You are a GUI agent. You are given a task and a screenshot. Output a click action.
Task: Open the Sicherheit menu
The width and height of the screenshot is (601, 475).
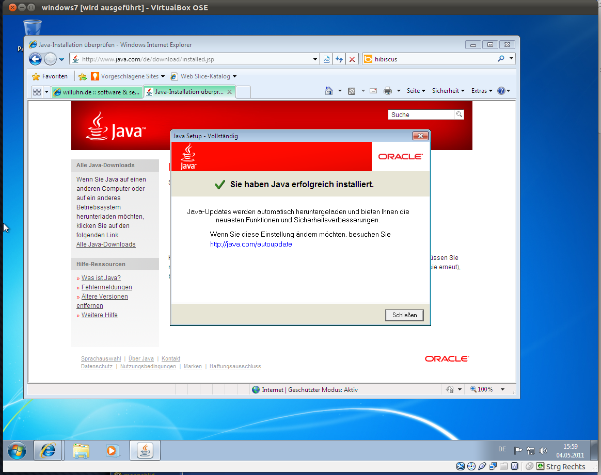pyautogui.click(x=448, y=91)
